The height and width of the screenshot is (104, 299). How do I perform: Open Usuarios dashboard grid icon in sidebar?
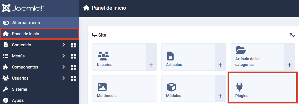[73, 78]
